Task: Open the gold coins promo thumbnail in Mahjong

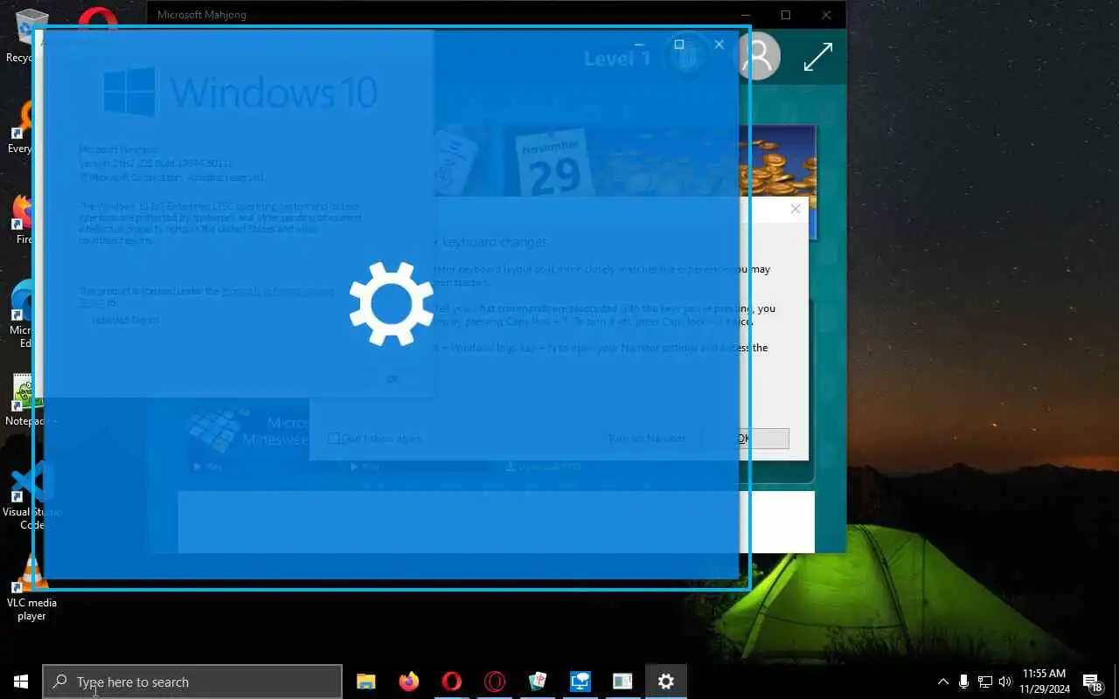Action: [778, 182]
